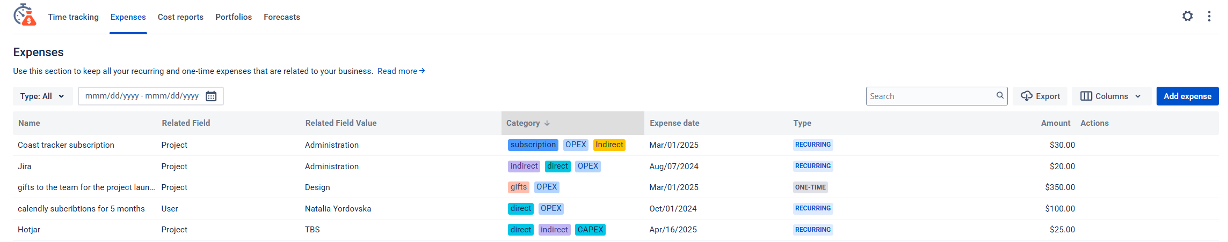Screen dimensions: 1228x242
Task: Sort by the Amount column header
Action: pos(1056,123)
